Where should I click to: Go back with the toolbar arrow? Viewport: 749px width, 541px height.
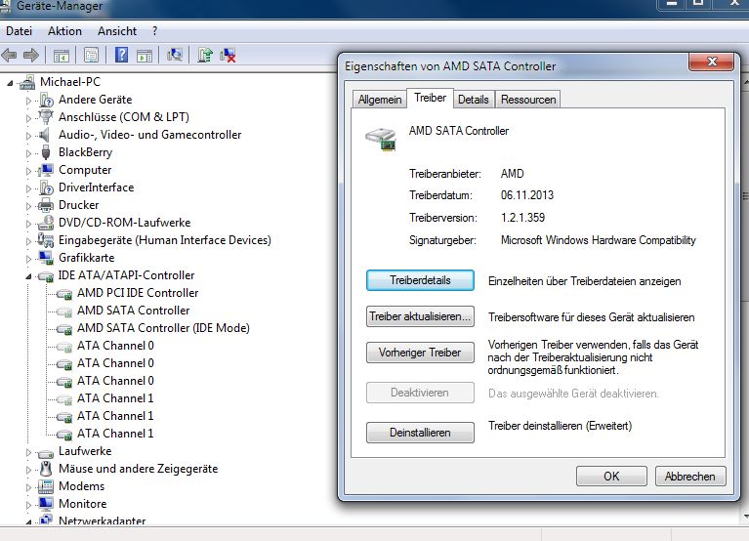pyautogui.click(x=9, y=56)
